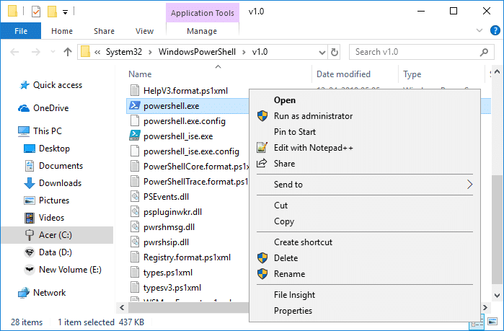Open the Manage tab under Application Tools
The image size is (504, 331).
202,31
